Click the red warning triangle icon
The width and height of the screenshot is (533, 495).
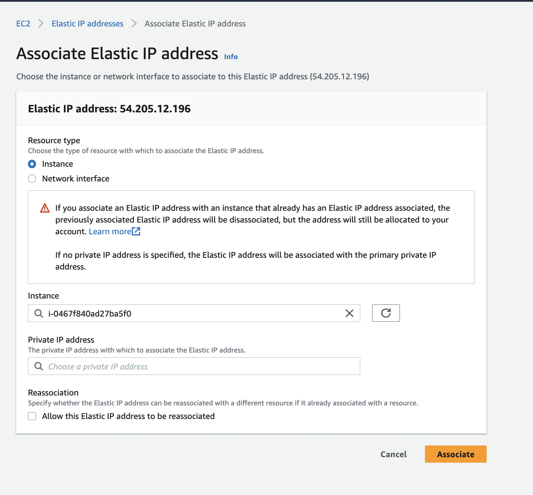45,208
